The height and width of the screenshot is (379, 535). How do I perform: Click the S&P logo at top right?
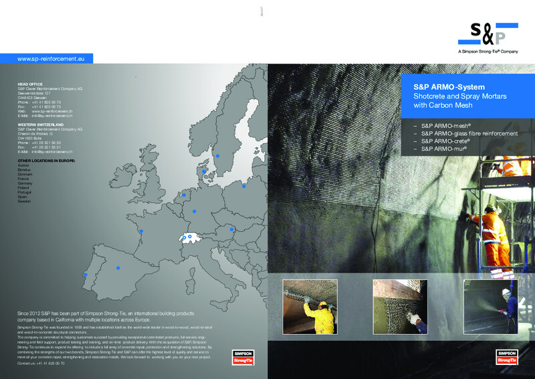[488, 34]
